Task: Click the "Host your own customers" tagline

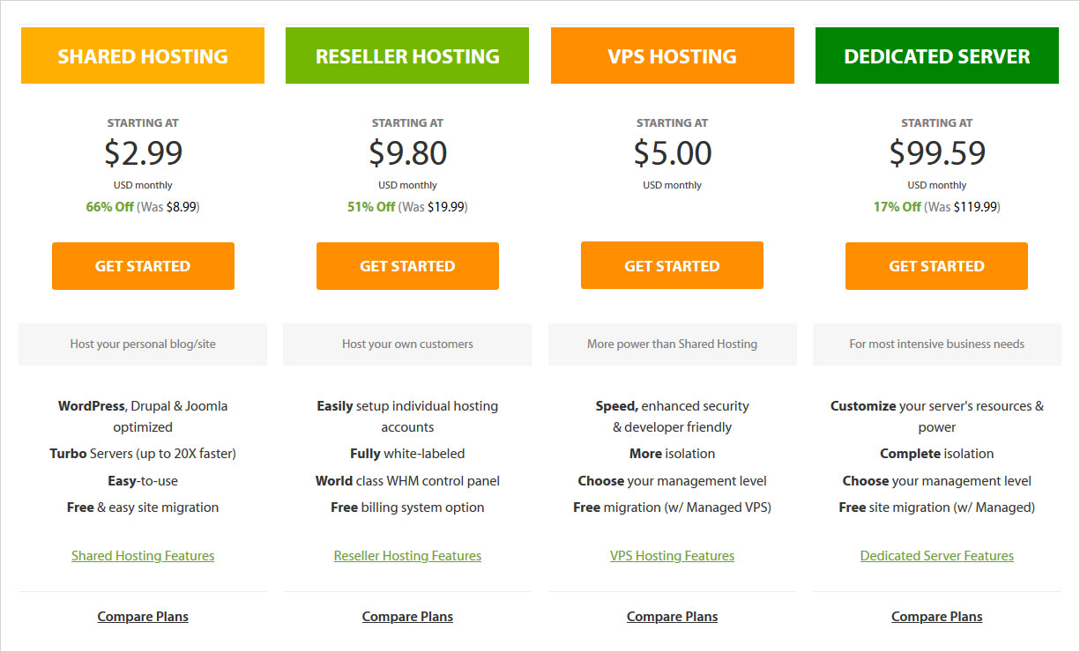Action: tap(407, 344)
